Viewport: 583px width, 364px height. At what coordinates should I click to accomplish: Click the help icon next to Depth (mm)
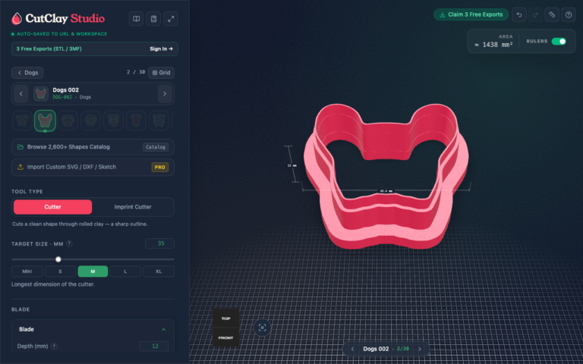tap(55, 346)
